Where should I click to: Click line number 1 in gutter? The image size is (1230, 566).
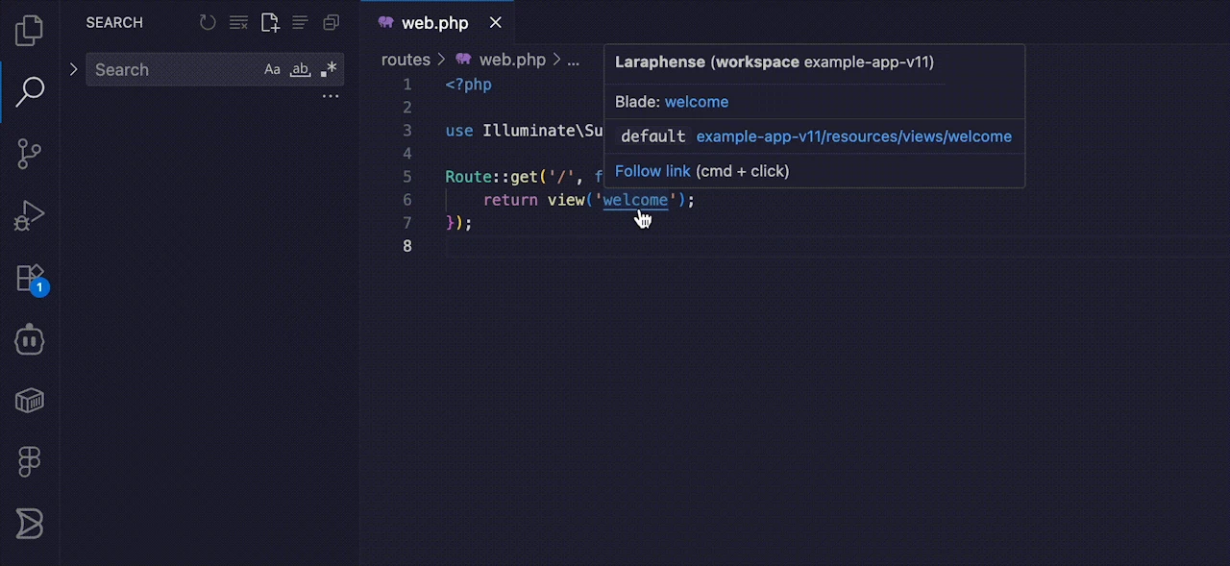tap(407, 85)
